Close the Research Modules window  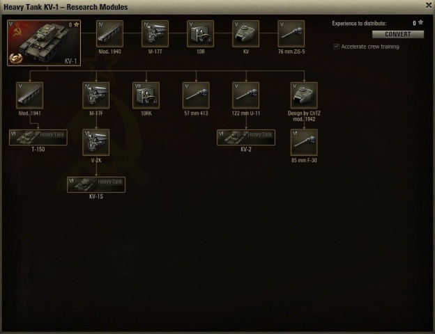click(429, 6)
